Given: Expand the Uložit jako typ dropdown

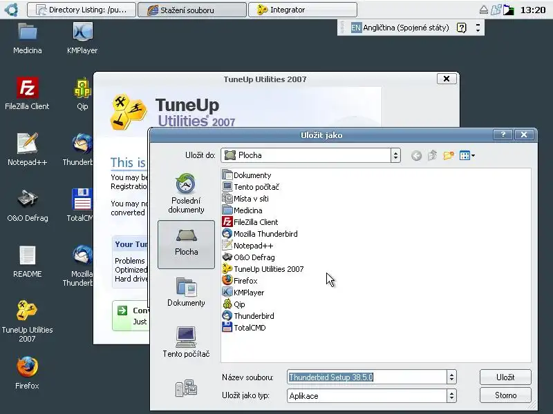Looking at the screenshot, I should tap(451, 395).
